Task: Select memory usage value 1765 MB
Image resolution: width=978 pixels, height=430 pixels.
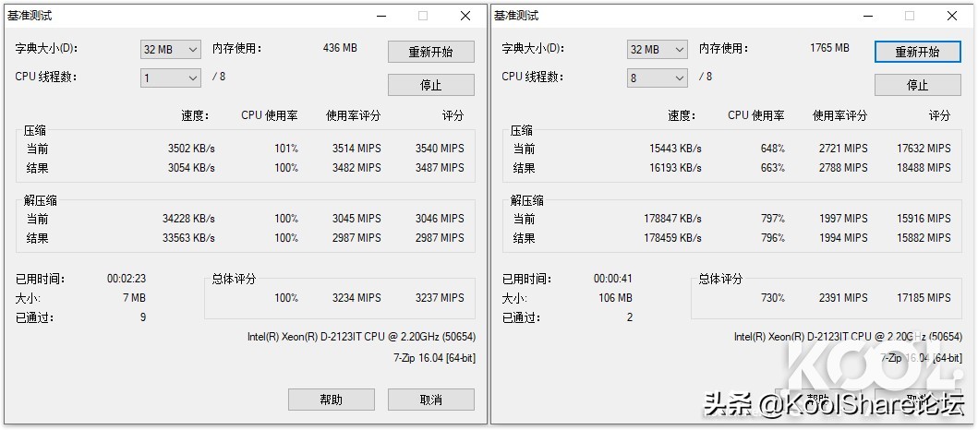Action: point(829,47)
